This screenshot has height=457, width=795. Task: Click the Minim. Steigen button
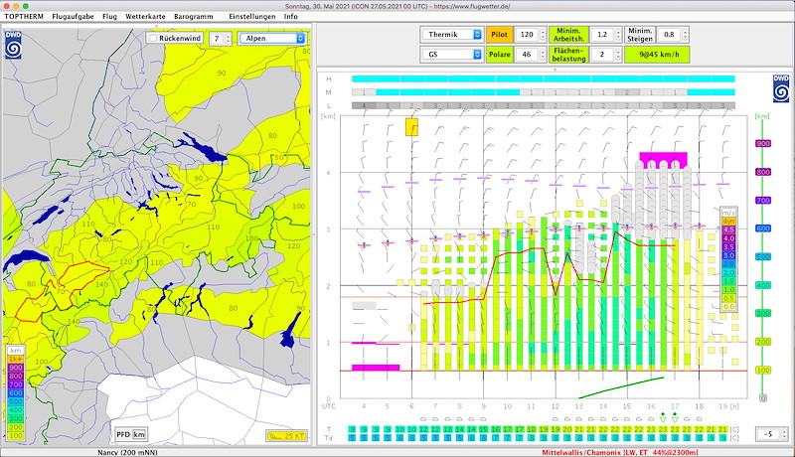640,35
